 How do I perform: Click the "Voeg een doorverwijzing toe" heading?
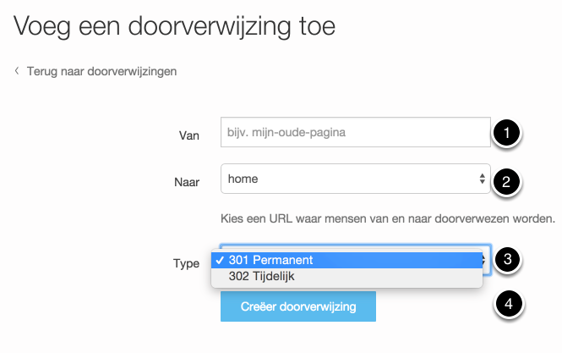[x=174, y=25]
